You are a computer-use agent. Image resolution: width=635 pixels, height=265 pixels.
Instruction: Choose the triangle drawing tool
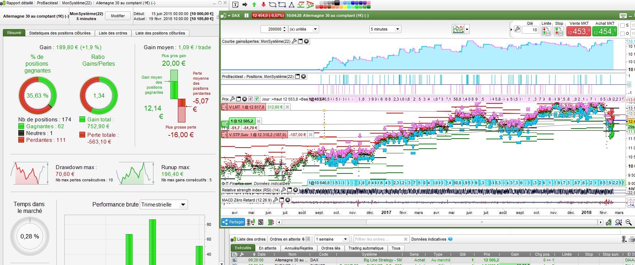[x=291, y=5]
